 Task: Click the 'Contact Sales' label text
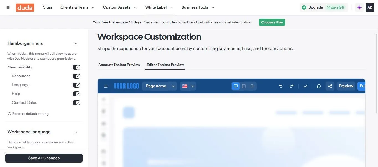24,103
